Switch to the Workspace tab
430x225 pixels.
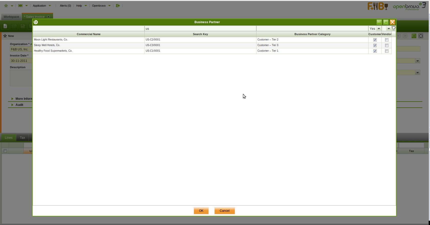(x=11, y=17)
